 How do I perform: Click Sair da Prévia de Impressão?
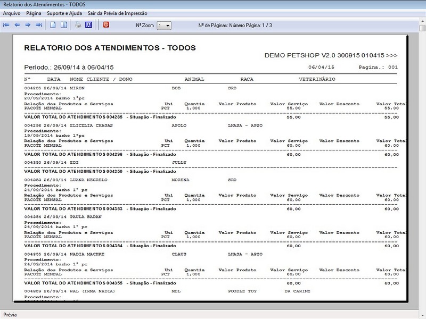tap(117, 13)
